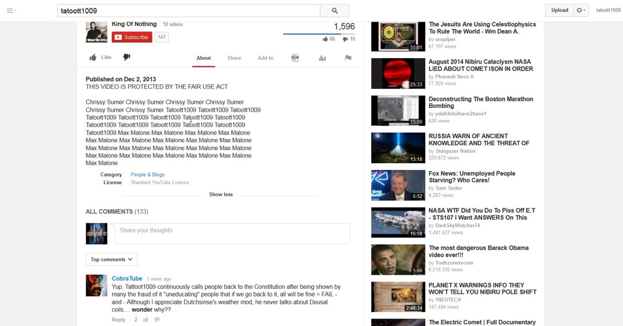Dislike CobraTube's comment with thumbs-down
Screen dimensions: 623x326
157,320
